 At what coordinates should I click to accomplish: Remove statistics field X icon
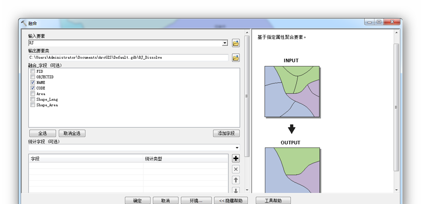[x=236, y=169]
